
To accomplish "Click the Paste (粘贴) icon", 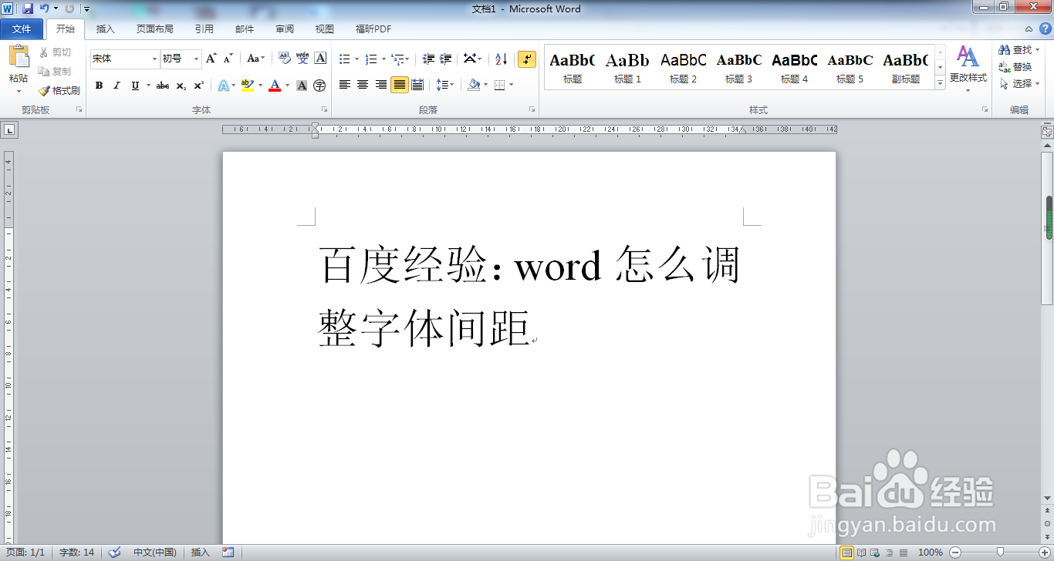I will [x=19, y=57].
